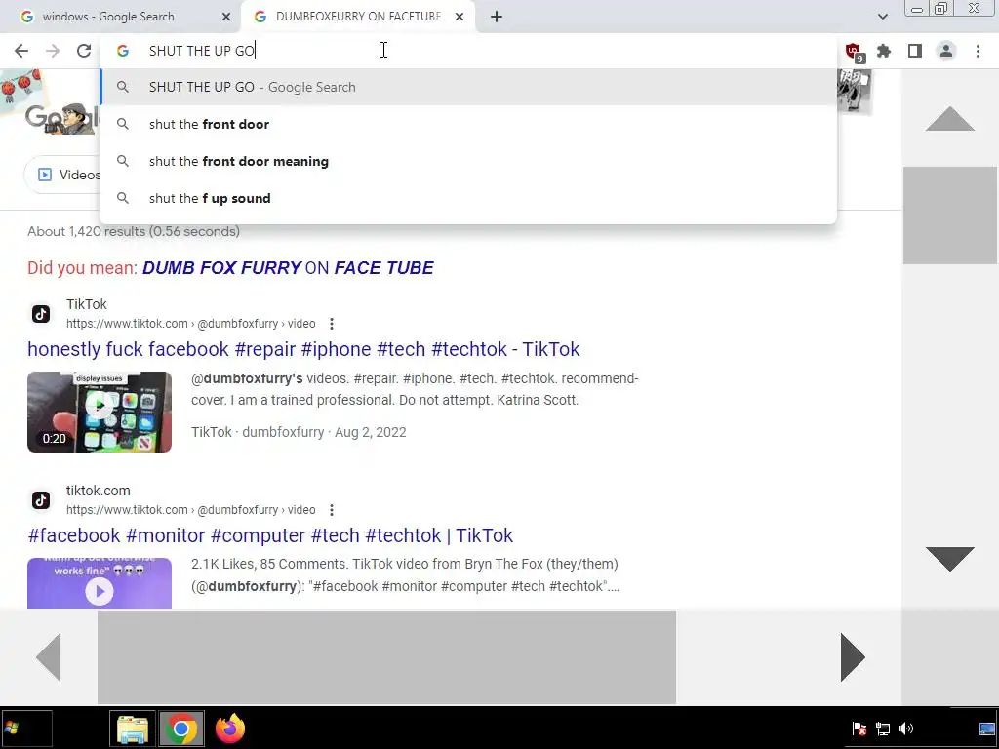999x749 pixels.
Task: Click the large scroll-up triangle arrow
Action: coord(950,119)
